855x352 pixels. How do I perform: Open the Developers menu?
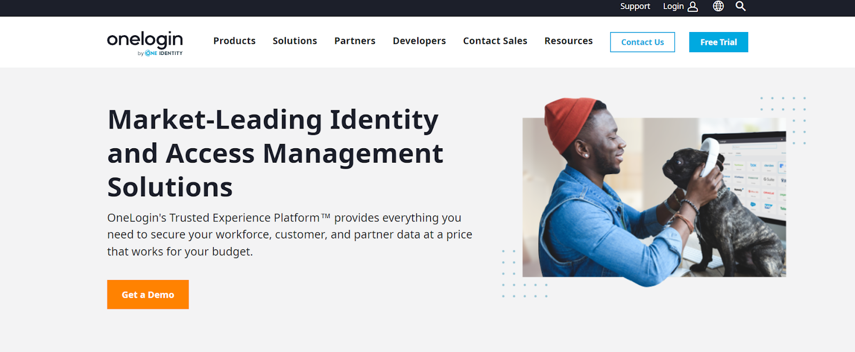[x=419, y=41]
